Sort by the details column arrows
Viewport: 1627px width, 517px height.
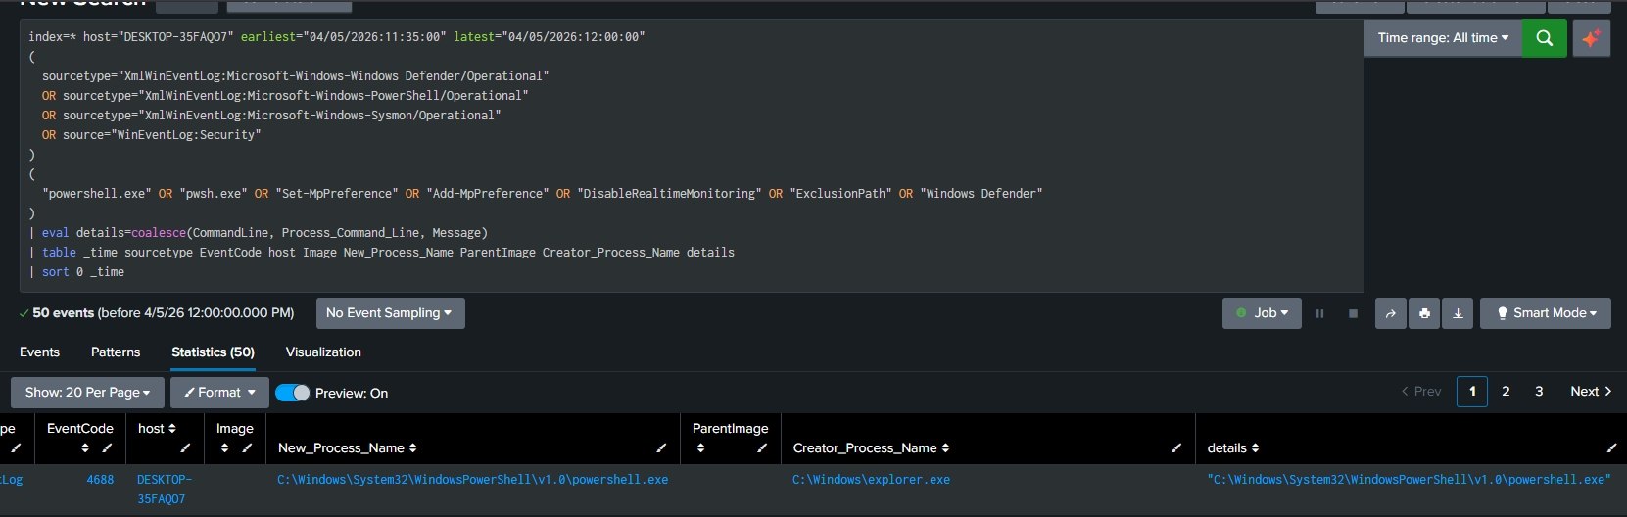point(1255,447)
